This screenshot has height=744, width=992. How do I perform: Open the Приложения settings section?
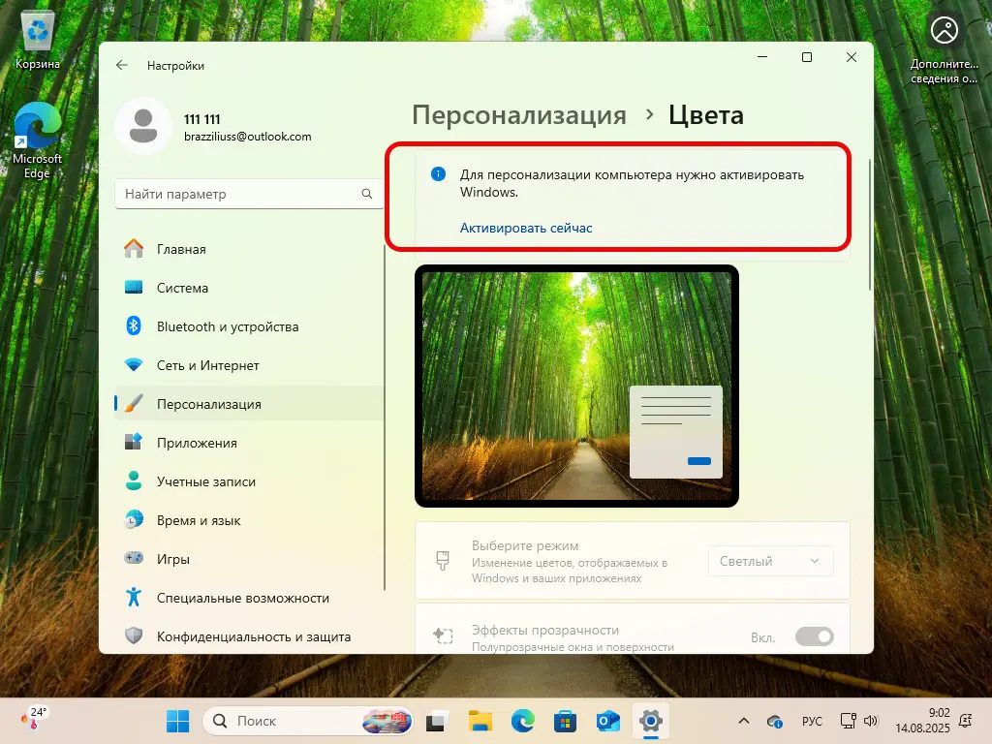click(207, 443)
